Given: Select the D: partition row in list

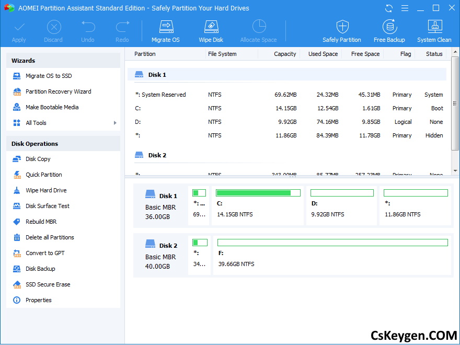Looking at the screenshot, I should pos(287,122).
